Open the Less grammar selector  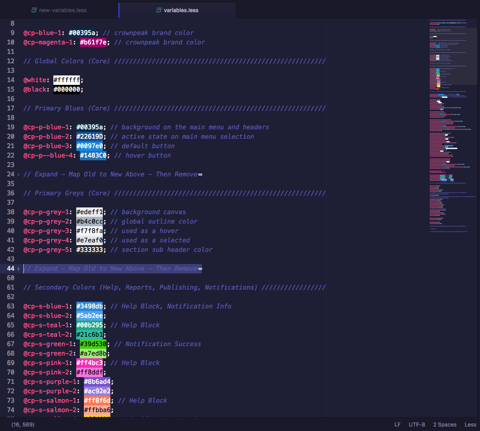(x=470, y=425)
